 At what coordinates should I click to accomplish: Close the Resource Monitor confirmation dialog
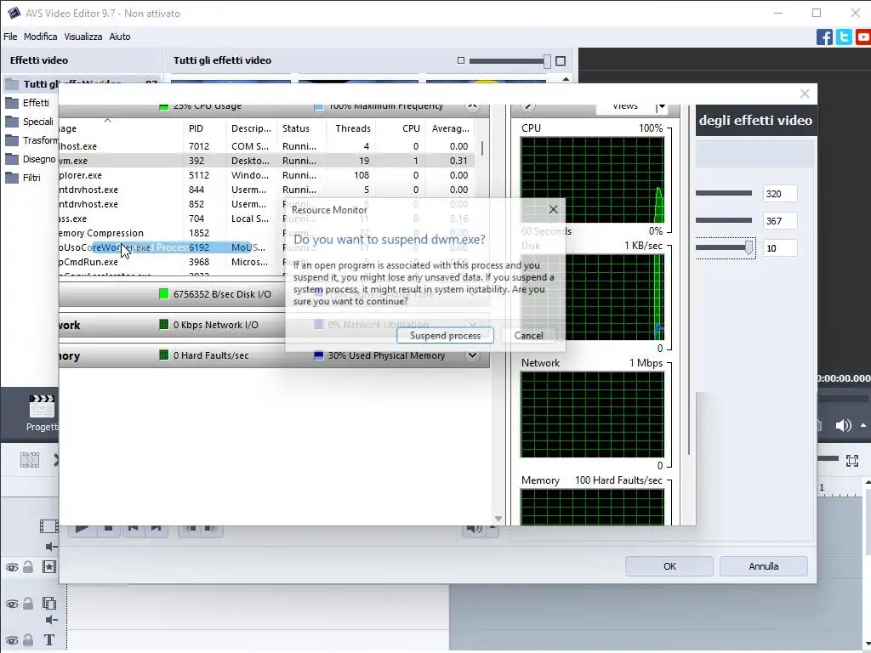(x=553, y=209)
